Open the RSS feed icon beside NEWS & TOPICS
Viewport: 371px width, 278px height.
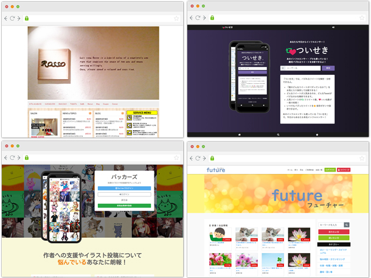(x=90, y=113)
